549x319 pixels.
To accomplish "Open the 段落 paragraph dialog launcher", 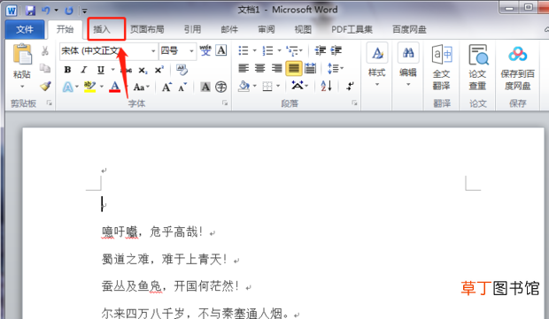I will [x=355, y=103].
